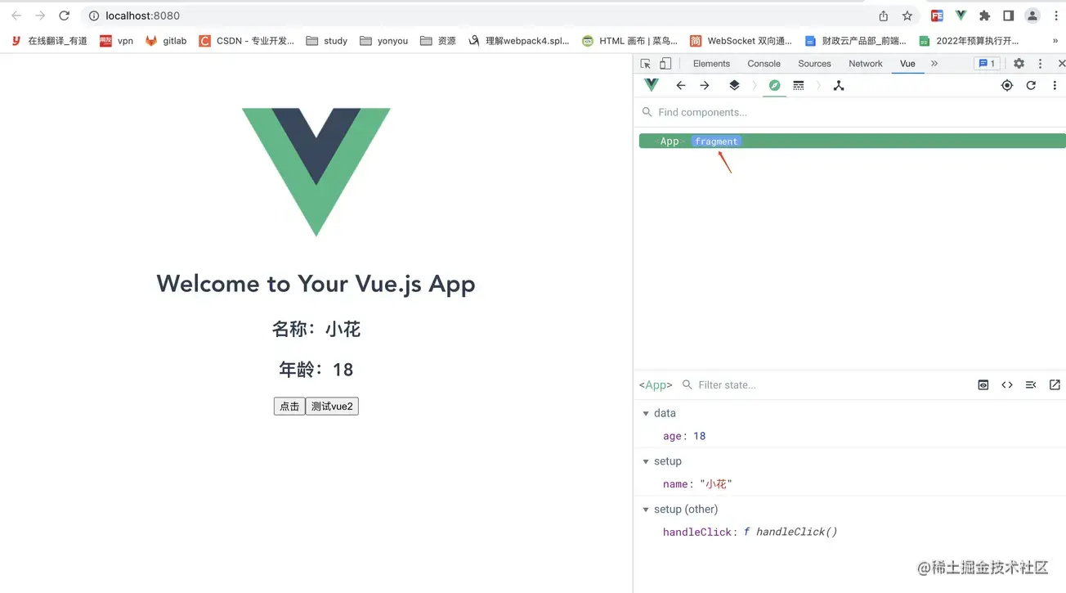Open the 资源 bookmarks folder
Screen dimensions: 1066x593
tap(438, 40)
